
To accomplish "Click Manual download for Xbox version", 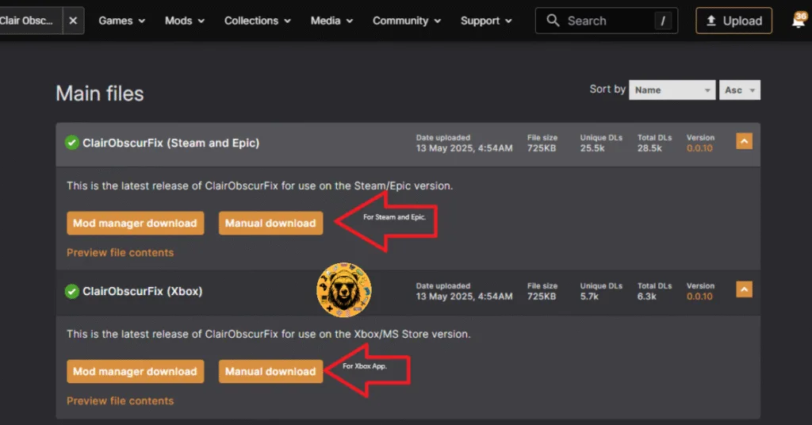I will (x=270, y=371).
